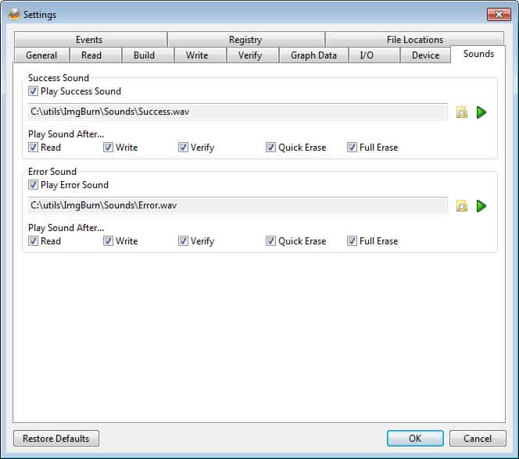Browse for the Error sound file
This screenshot has height=459, width=519.
462,206
